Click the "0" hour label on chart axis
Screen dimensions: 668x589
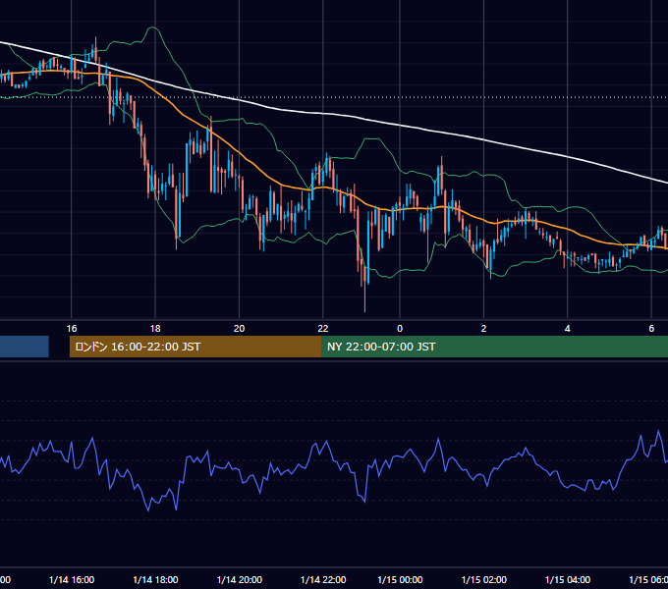pos(400,328)
